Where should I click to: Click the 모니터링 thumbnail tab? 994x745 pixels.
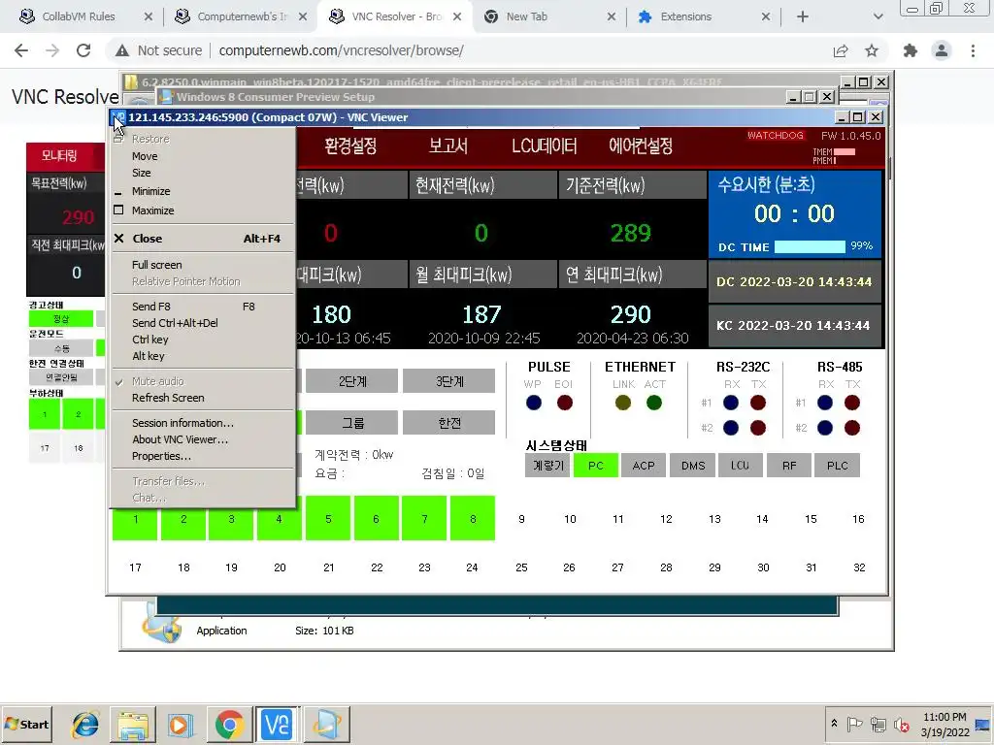[x=59, y=156]
